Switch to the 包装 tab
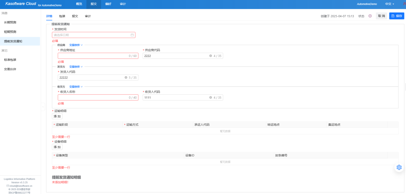Screen dimensions: 406x194 pyautogui.click(x=62, y=16)
